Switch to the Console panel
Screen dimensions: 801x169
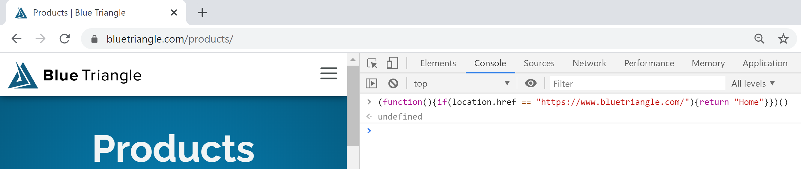[x=490, y=64]
